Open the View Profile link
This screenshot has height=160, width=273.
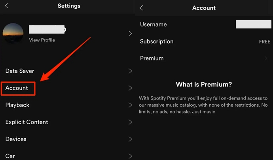(x=42, y=40)
